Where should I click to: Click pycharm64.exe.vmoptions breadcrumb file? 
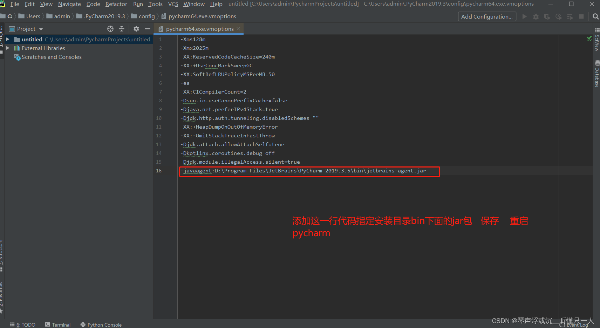199,16
